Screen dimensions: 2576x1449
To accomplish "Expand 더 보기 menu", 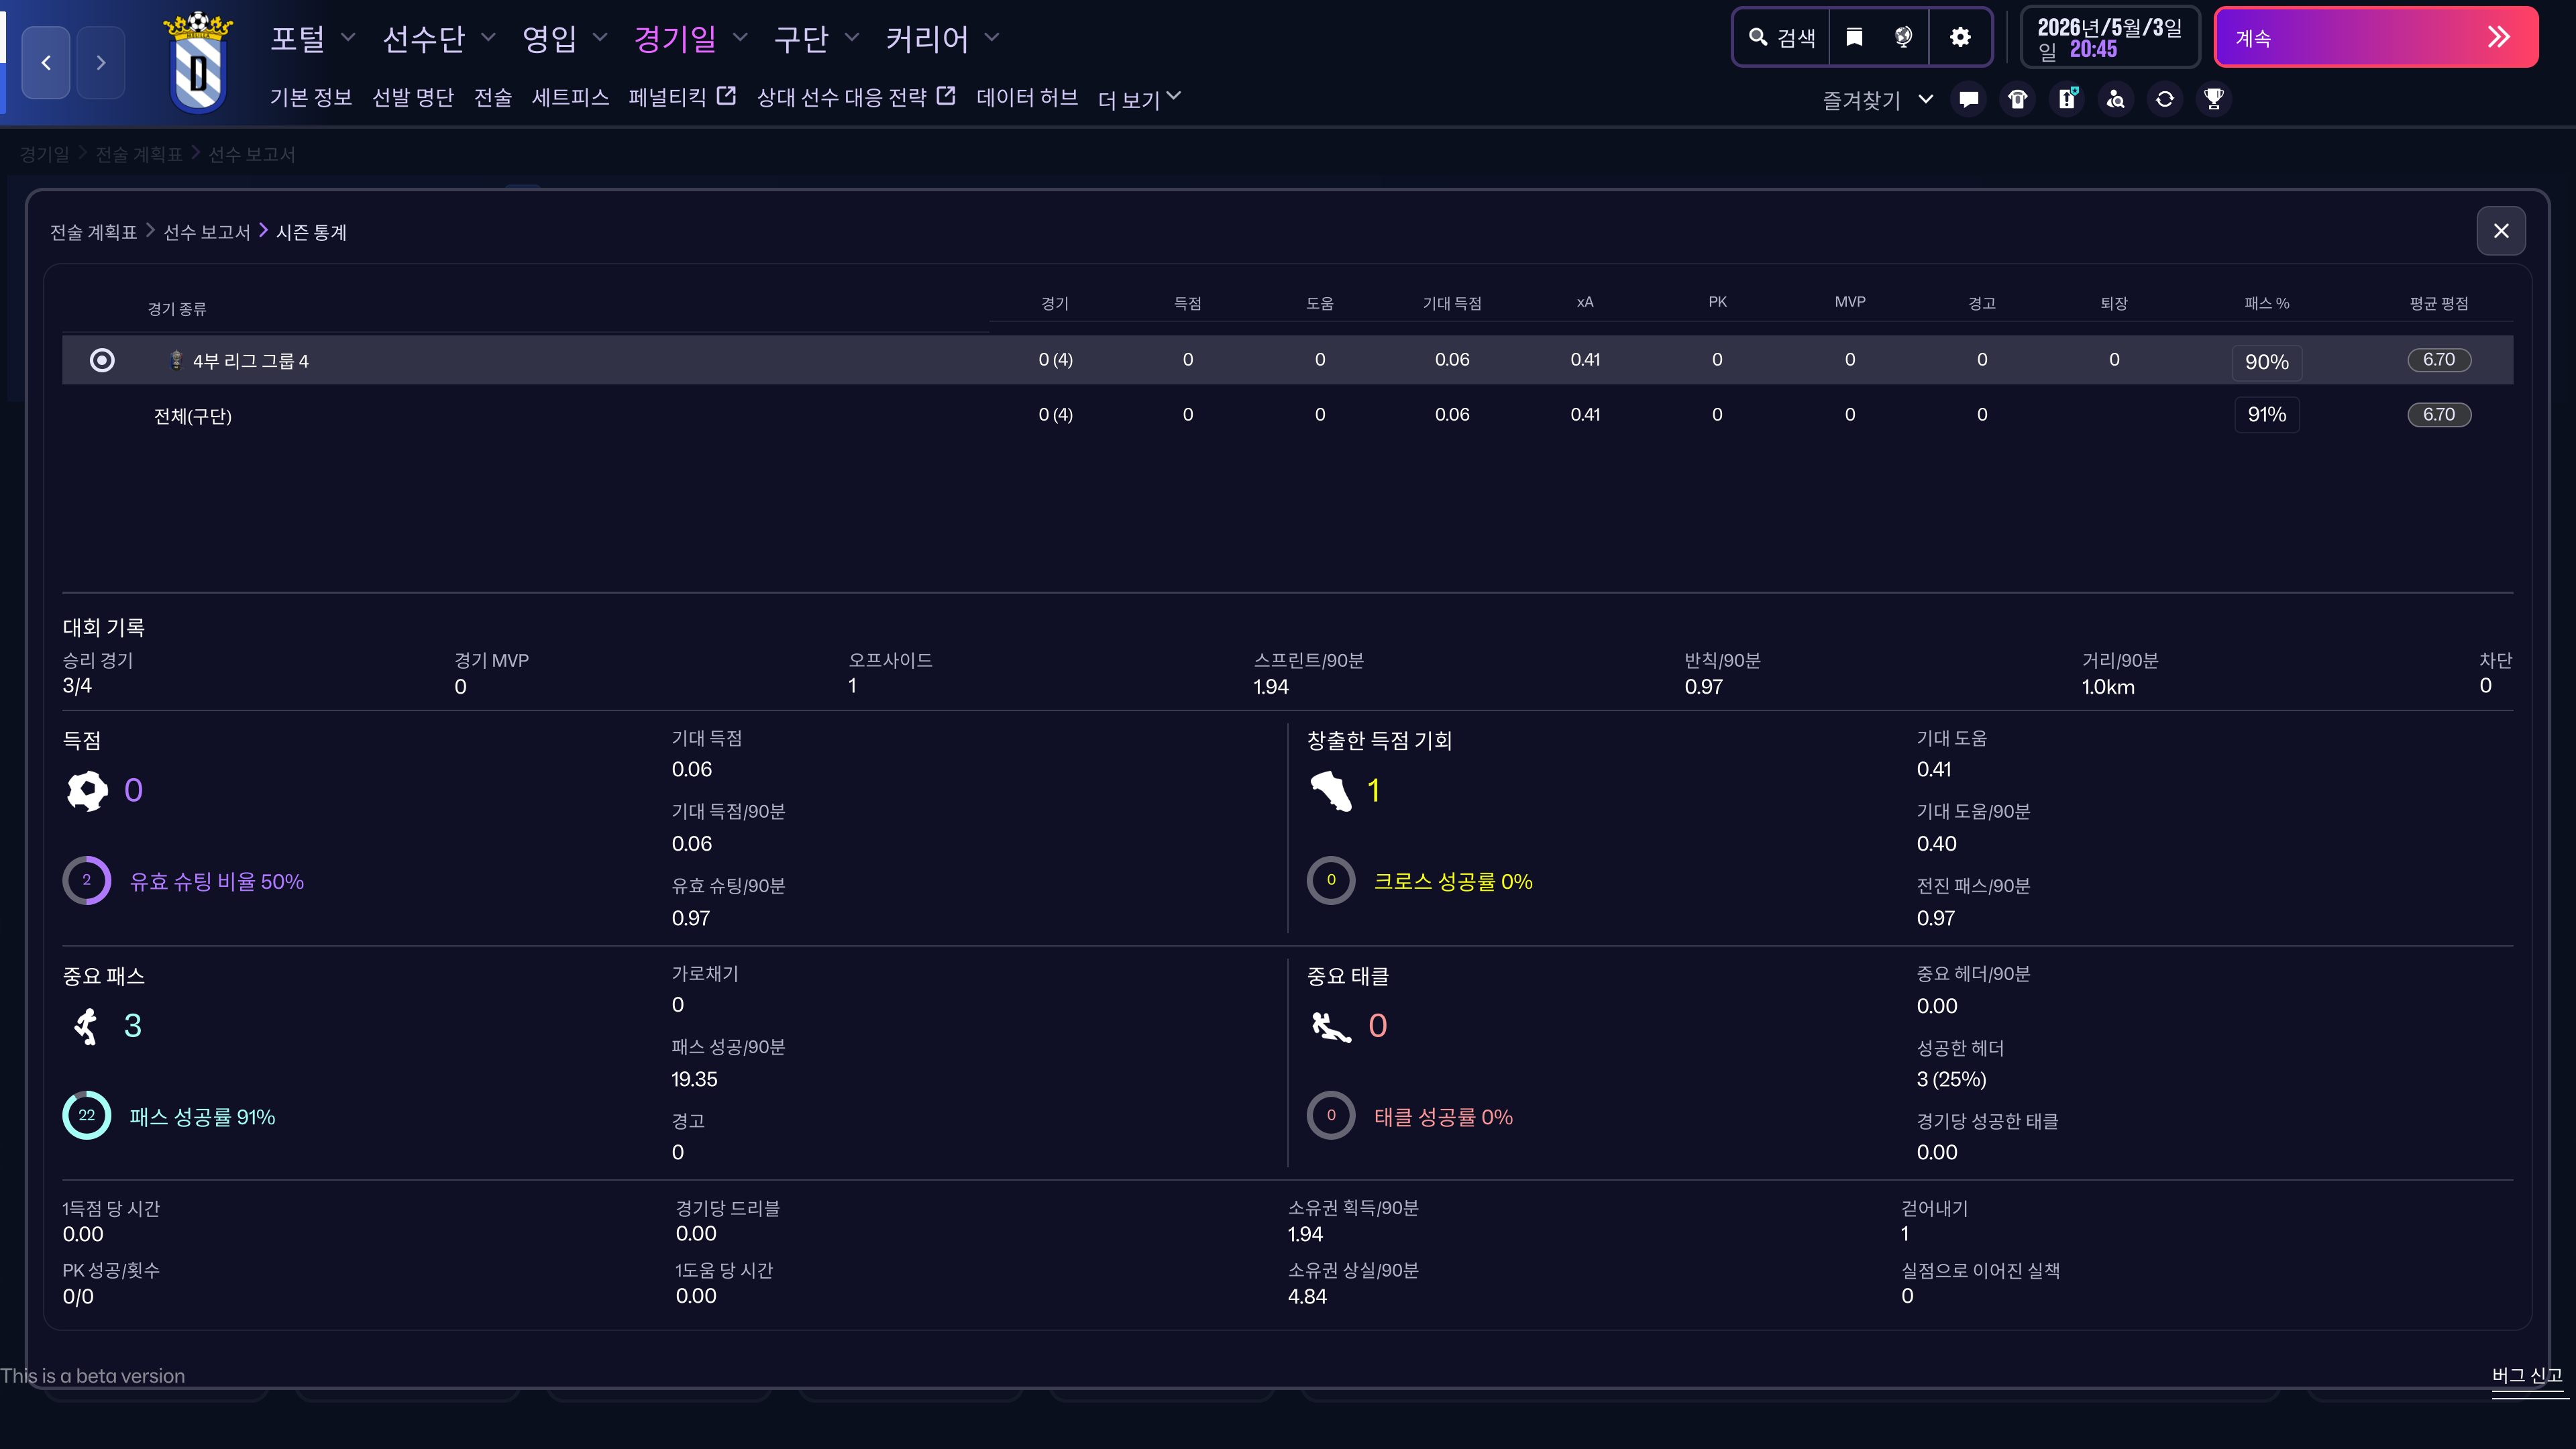I will (1139, 99).
